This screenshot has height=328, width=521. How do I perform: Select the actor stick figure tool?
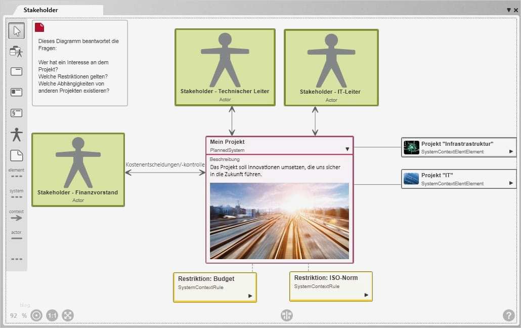pos(16,135)
